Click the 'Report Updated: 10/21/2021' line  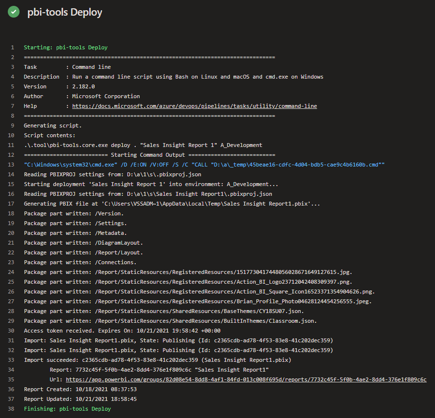81,399
